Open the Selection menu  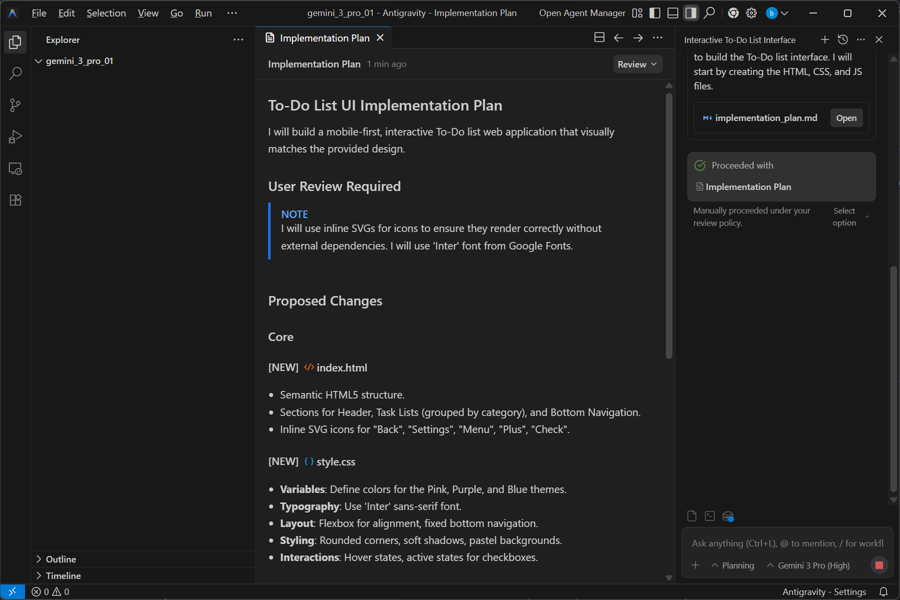(106, 13)
